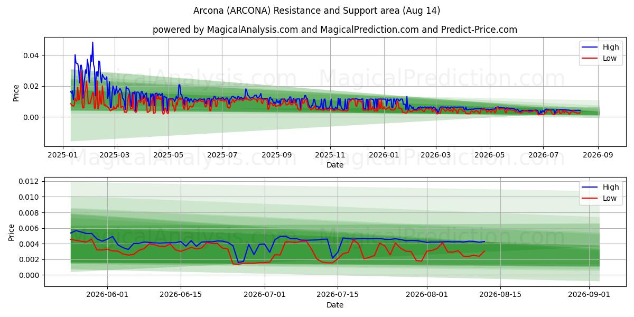This screenshot has height=317, width=634.
Task: Click the '2025-09' tick label
Action: tap(277, 154)
